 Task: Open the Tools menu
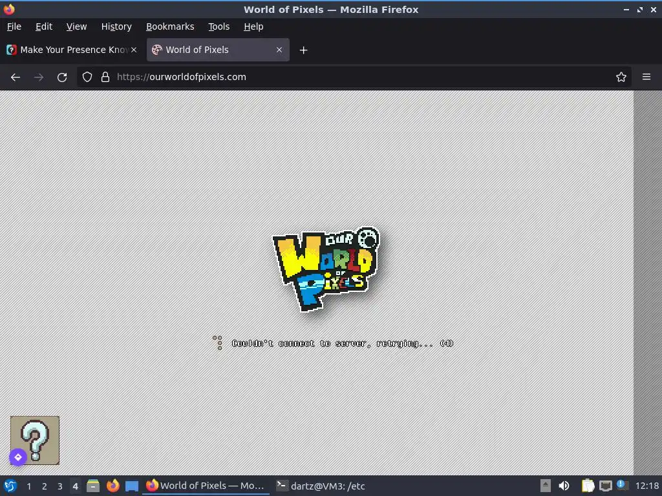tap(219, 26)
